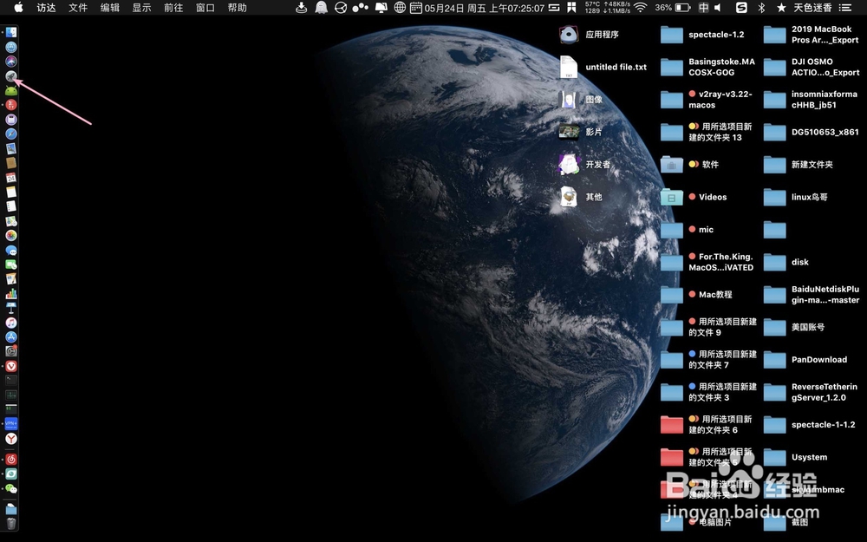Open the 编辑 menu

[109, 8]
